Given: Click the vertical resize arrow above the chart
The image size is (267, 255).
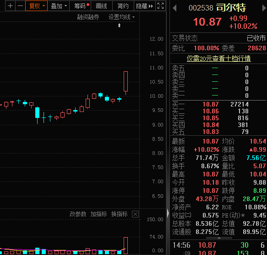Looking at the screenshot, I should pyautogui.click(x=119, y=26).
